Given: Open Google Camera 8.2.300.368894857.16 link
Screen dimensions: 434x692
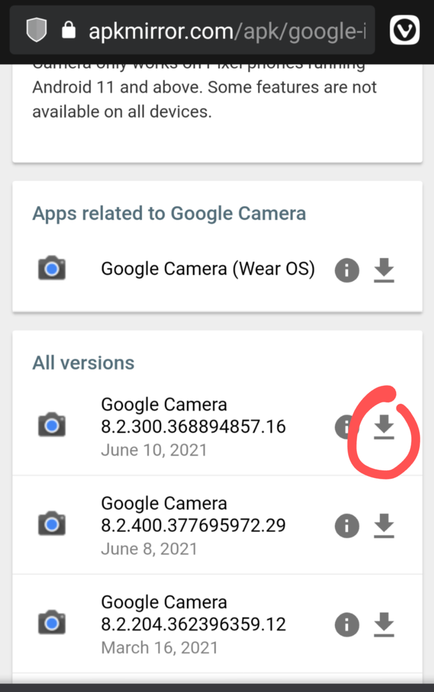Looking at the screenshot, I should pos(193,415).
